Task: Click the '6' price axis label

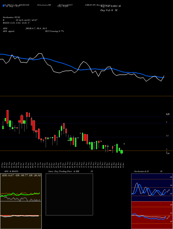Action: [x=166, y=122]
